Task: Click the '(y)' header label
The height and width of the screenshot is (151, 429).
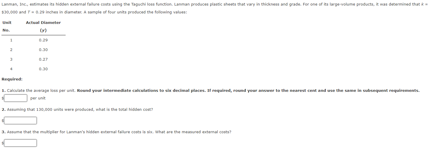Action: point(43,30)
